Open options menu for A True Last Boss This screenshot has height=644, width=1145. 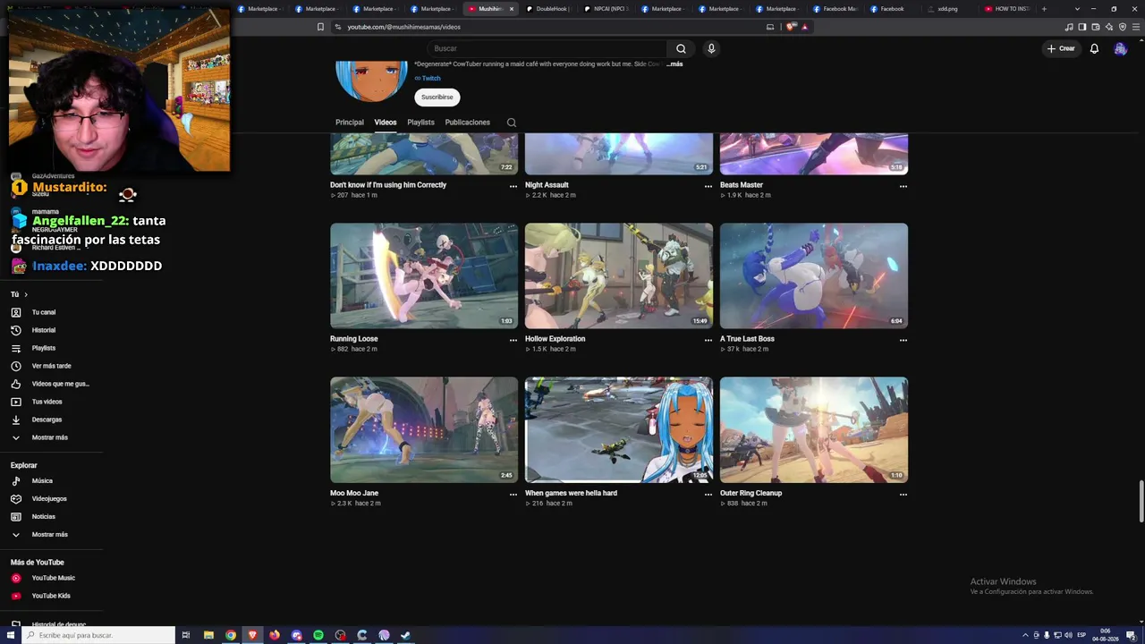pos(903,340)
